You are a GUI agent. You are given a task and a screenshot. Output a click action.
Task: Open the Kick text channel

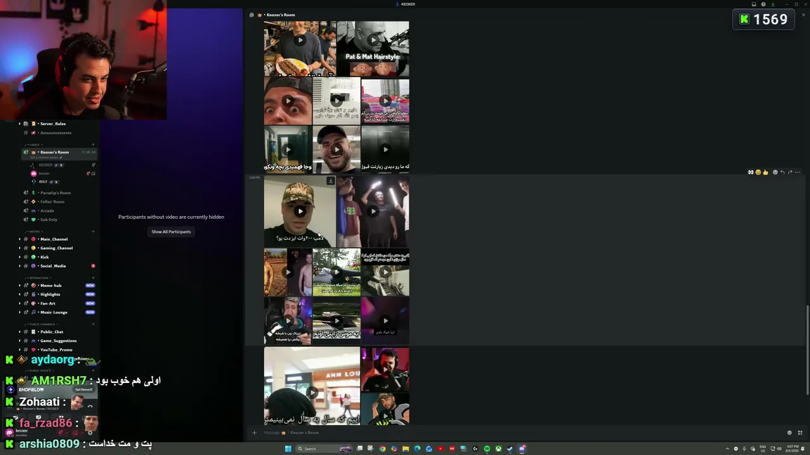pos(44,257)
